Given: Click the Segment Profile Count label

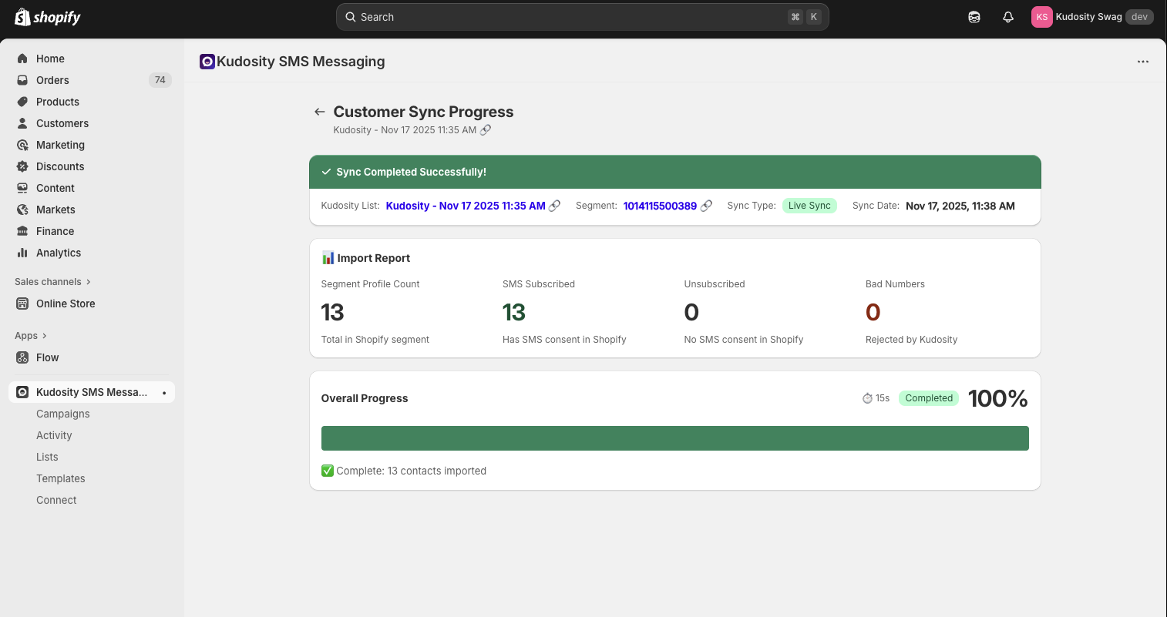Looking at the screenshot, I should pyautogui.click(x=370, y=284).
